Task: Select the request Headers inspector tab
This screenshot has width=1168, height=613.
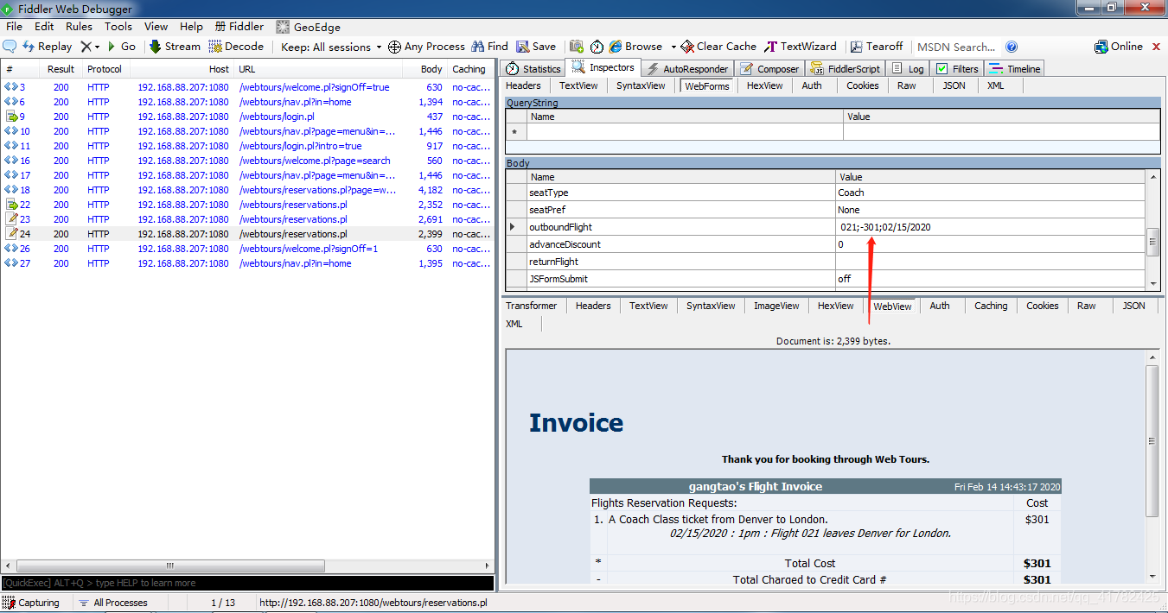Action: point(523,85)
